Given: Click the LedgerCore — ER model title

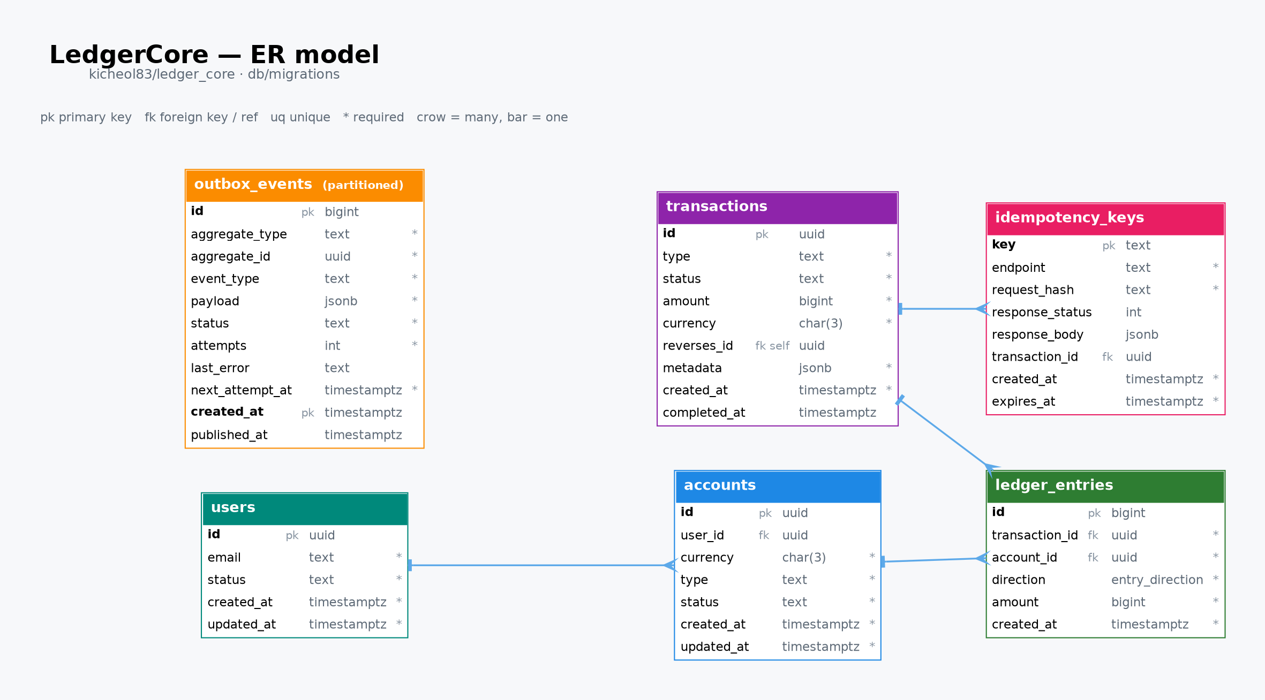Looking at the screenshot, I should [214, 55].
